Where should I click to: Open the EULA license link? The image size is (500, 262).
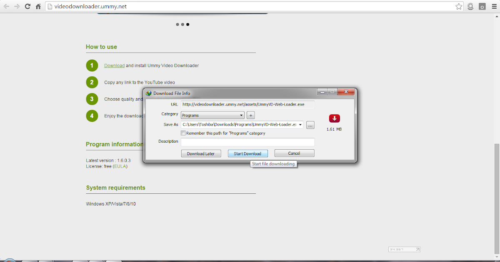pyautogui.click(x=120, y=166)
